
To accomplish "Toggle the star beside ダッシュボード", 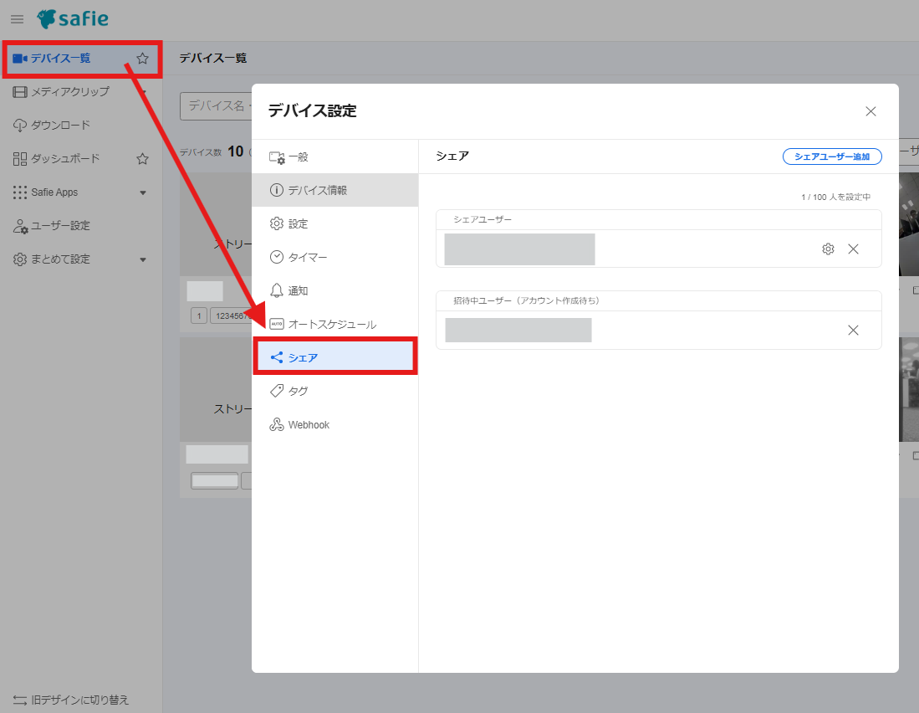I will click(x=142, y=159).
